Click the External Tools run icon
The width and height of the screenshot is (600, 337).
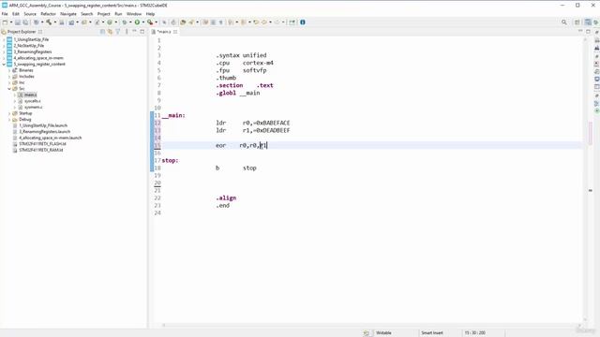(x=150, y=22)
